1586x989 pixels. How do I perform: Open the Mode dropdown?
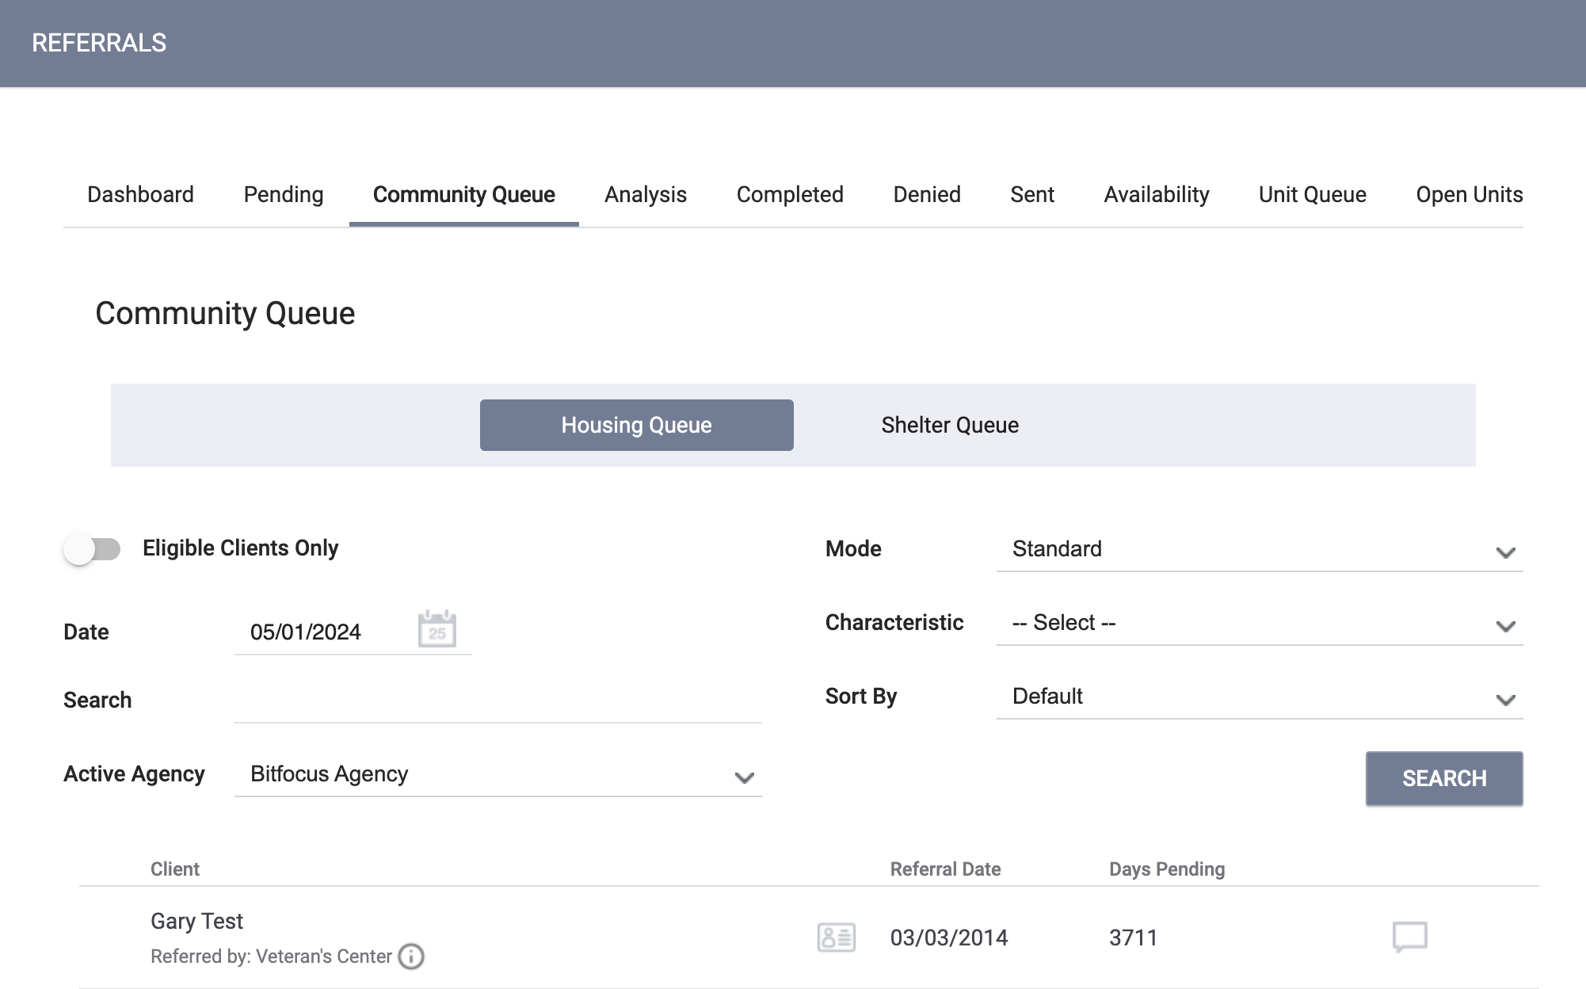(1258, 548)
